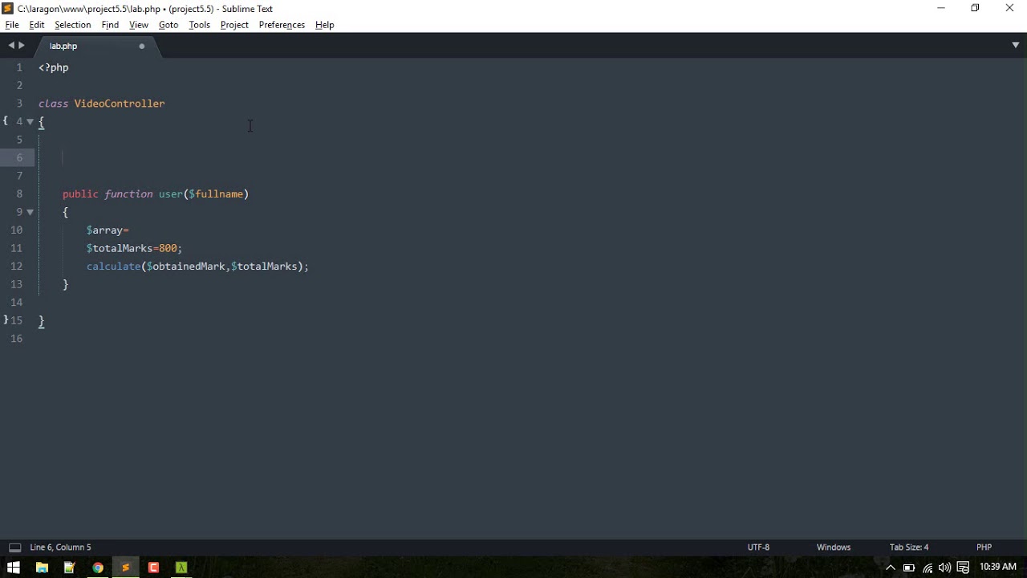
Task: Open the Preferences menu
Action: 282,25
